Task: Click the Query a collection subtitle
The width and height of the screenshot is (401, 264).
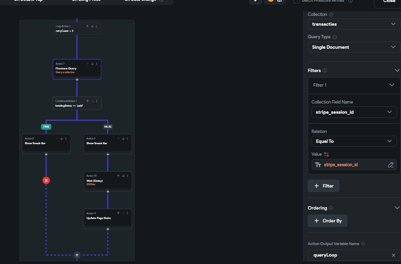Action: 65,72
